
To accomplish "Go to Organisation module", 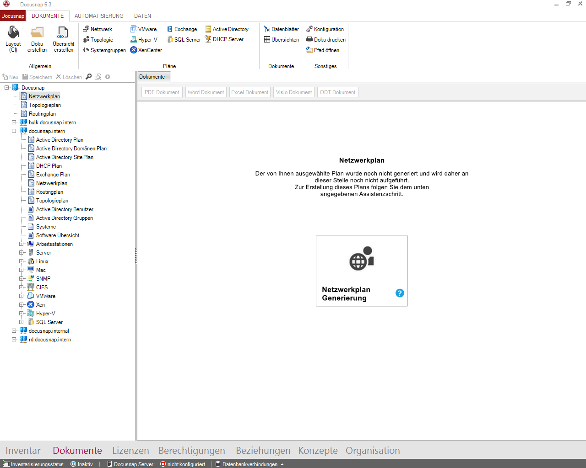I will click(x=373, y=451).
